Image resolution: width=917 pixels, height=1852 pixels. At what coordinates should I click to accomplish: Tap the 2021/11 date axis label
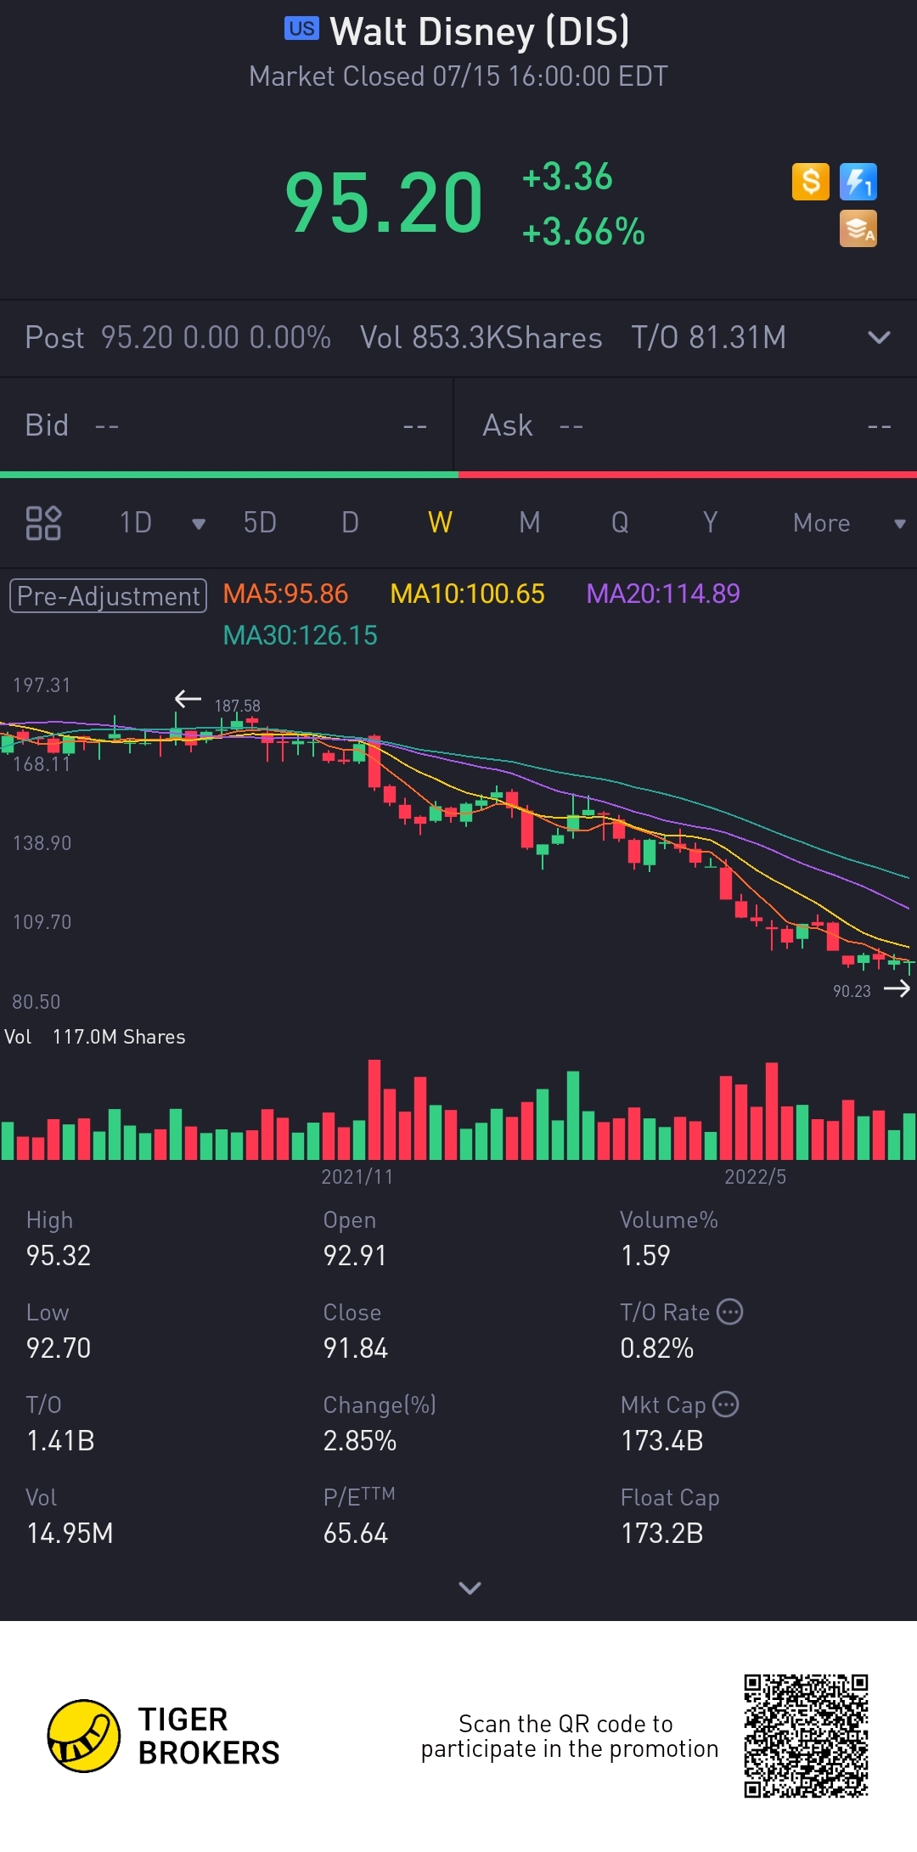click(357, 1177)
